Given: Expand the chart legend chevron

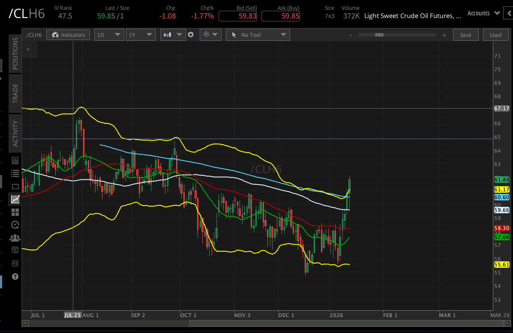Looking at the screenshot, I should [28, 49].
